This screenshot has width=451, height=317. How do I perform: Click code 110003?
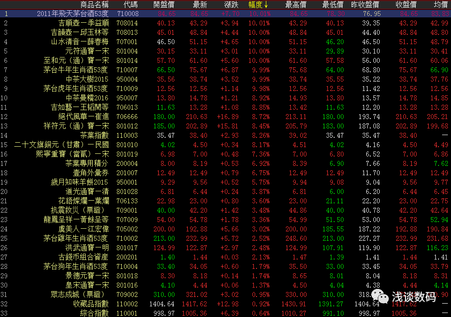(x=127, y=136)
